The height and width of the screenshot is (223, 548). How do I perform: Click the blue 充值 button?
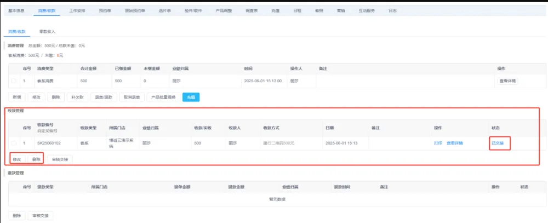191,97
